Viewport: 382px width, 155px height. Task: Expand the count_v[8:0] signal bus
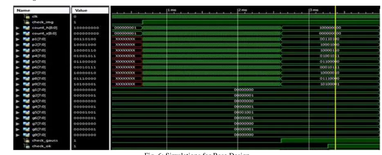[x=17, y=33]
